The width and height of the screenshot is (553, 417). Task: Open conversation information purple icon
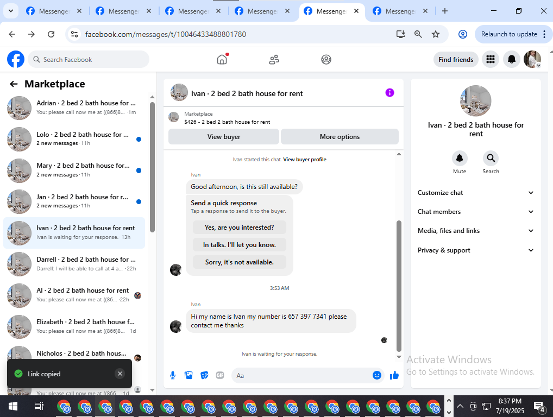389,93
